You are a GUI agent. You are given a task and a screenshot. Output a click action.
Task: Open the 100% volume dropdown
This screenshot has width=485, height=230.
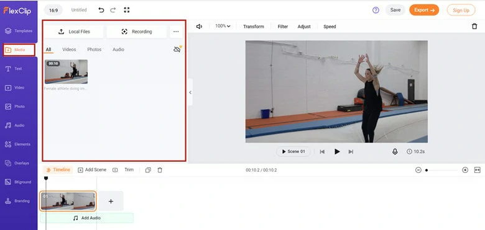coord(223,26)
